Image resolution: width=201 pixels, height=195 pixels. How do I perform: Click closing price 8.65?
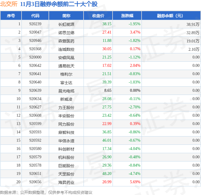[108, 91]
